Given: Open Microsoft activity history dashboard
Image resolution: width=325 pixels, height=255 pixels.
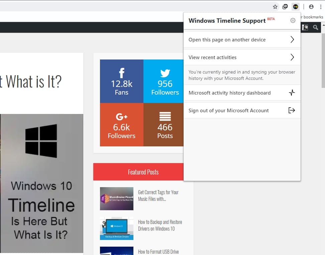Looking at the screenshot, I should tap(242, 93).
